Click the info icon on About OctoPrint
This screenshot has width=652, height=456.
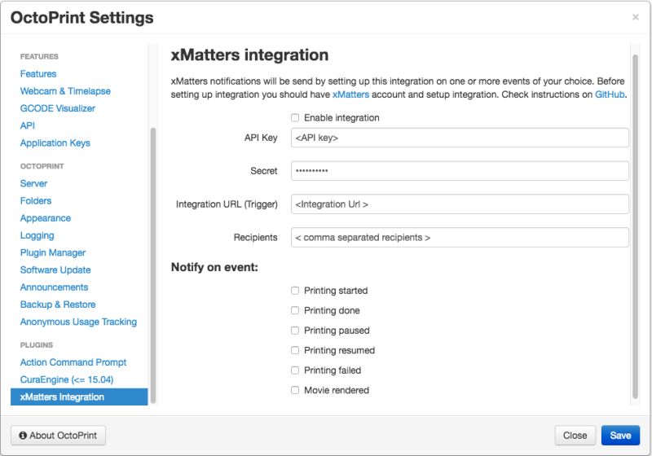[x=24, y=435]
